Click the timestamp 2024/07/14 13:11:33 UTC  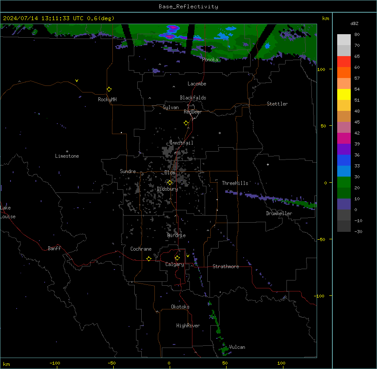(x=43, y=18)
